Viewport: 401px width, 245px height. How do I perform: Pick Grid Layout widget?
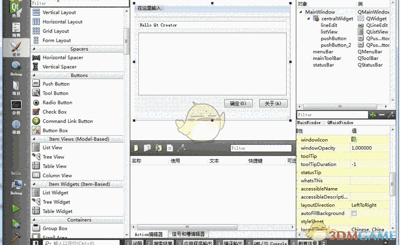pyautogui.click(x=56, y=31)
